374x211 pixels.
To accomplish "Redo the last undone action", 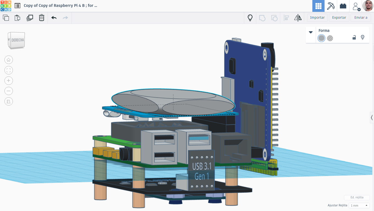I will point(65,18).
